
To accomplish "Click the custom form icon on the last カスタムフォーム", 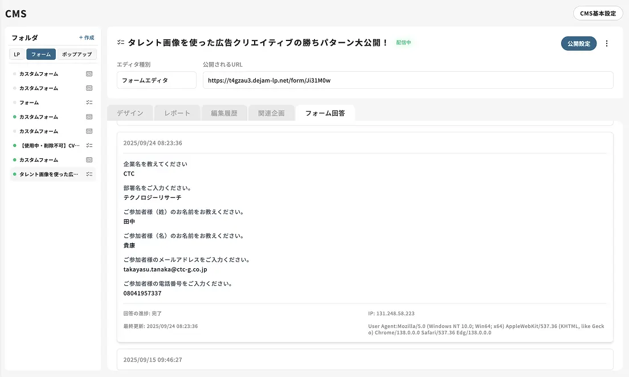I will pos(89,159).
